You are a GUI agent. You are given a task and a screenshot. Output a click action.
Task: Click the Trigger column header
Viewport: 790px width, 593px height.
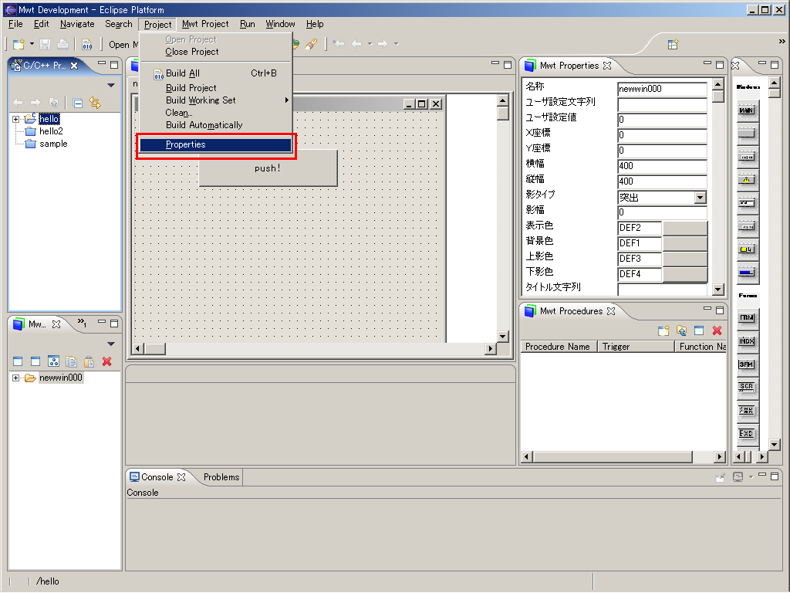pos(636,347)
